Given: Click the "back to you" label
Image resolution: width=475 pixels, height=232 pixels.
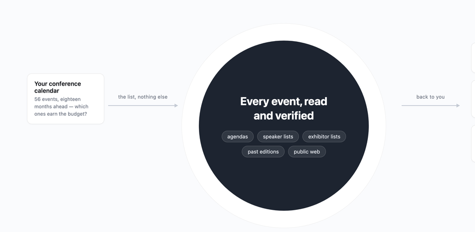Looking at the screenshot, I should click(431, 97).
